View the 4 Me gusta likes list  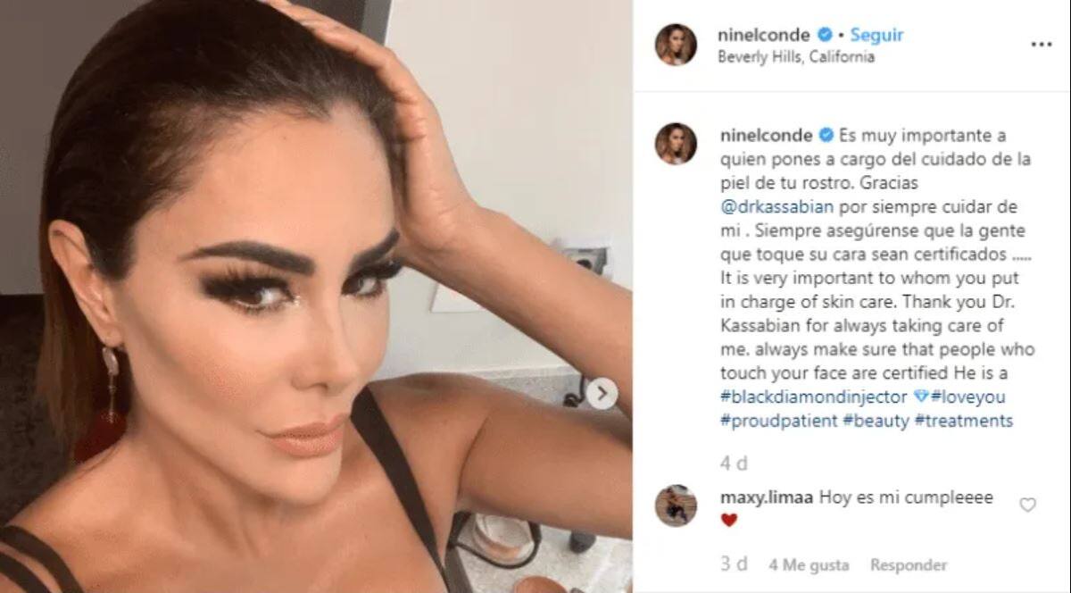[x=809, y=564]
